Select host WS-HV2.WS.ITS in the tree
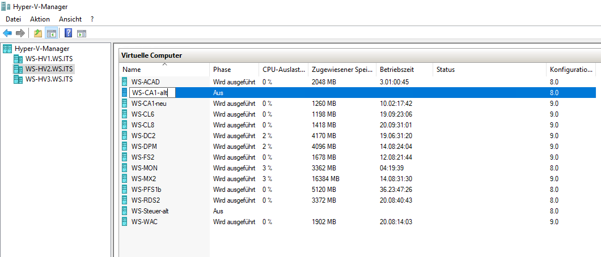The width and height of the screenshot is (601, 257). click(49, 69)
